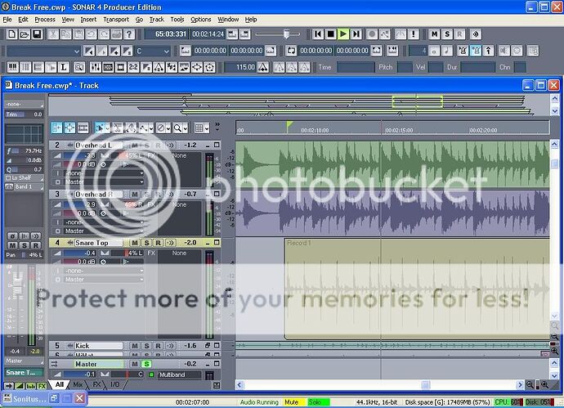Image resolution: width=564 pixels, height=408 pixels.
Task: Click the Cut scissors icon
Action: (x=53, y=34)
